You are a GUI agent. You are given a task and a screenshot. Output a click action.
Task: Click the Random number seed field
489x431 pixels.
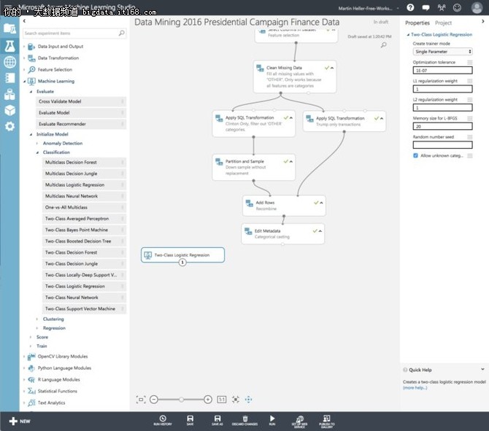pos(442,144)
